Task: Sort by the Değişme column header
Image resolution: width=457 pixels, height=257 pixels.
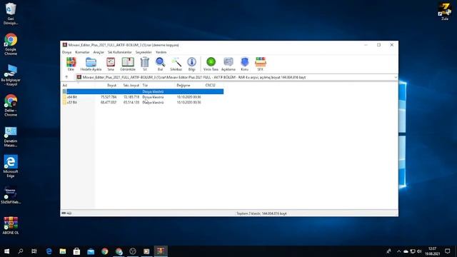Action: click(184, 86)
